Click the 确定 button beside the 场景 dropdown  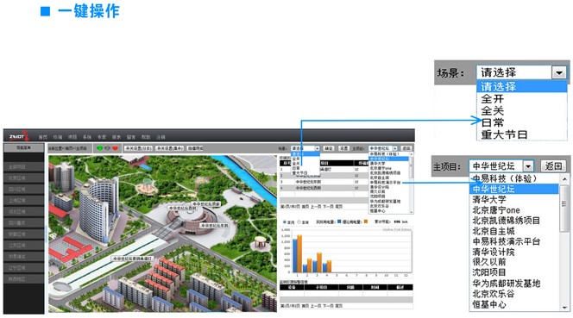(x=329, y=148)
